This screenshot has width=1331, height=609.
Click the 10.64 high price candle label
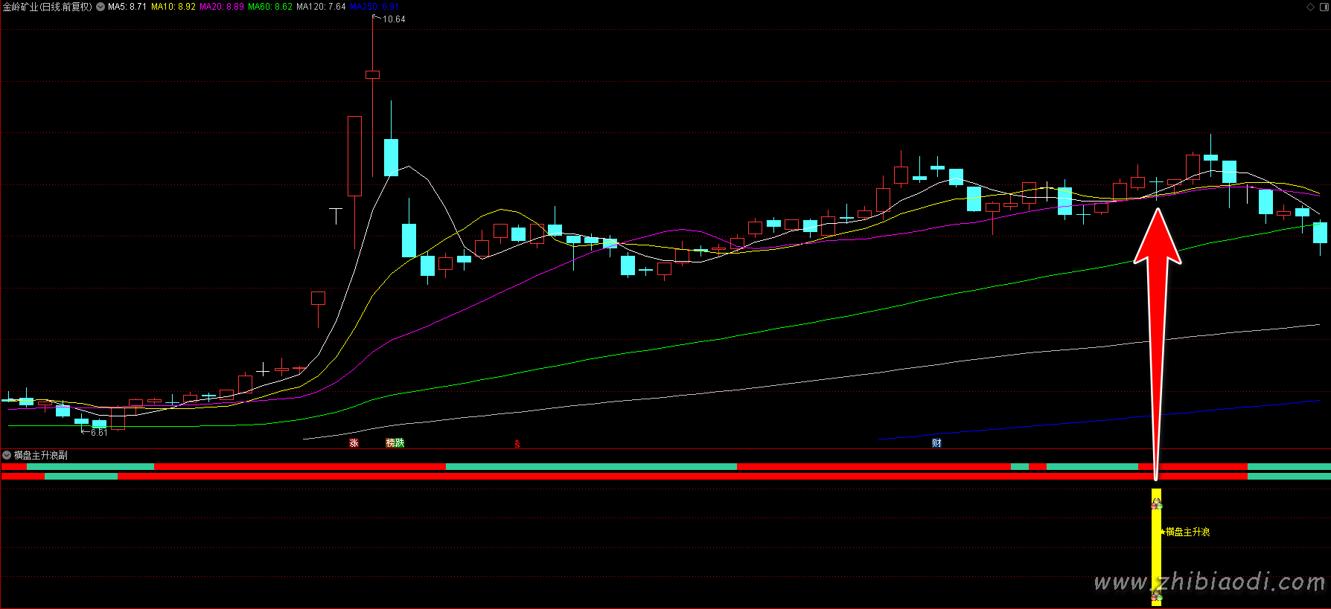(x=394, y=19)
